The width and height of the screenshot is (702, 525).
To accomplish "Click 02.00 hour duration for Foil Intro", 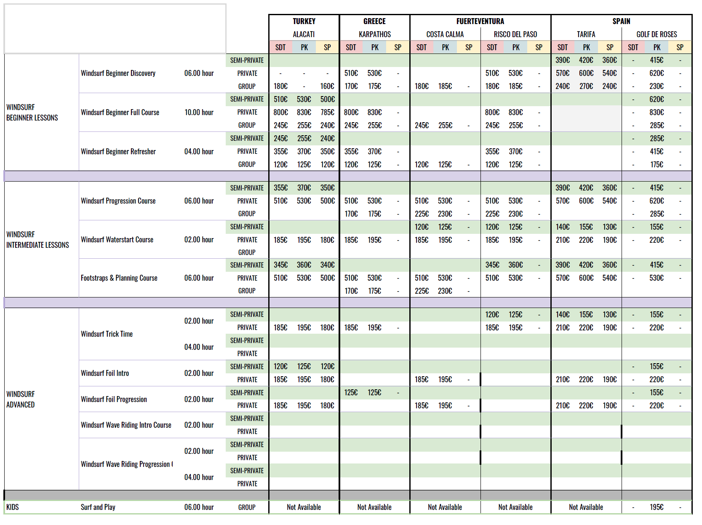I will pyautogui.click(x=199, y=373).
